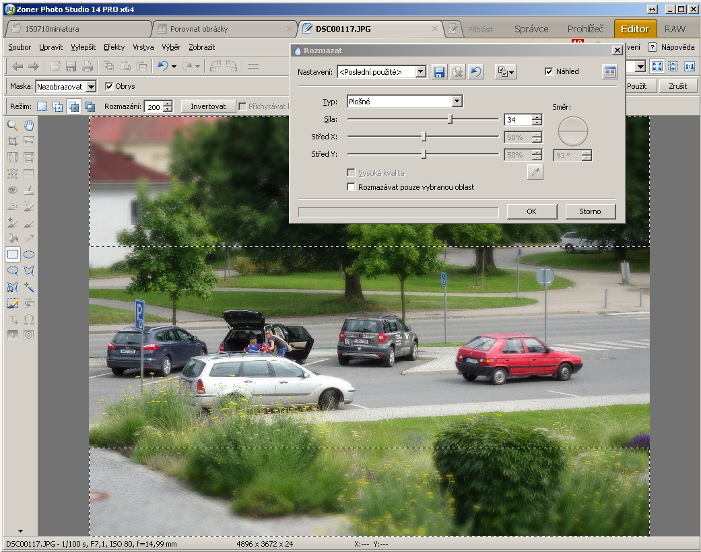
Task: Click the Invertovat selection button
Action: click(207, 106)
